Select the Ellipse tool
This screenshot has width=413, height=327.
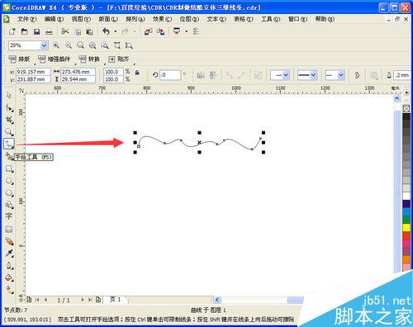pyautogui.click(x=9, y=181)
